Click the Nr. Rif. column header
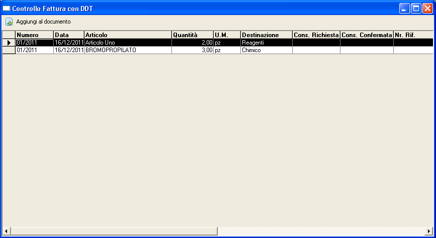This screenshot has width=436, height=238. point(412,35)
